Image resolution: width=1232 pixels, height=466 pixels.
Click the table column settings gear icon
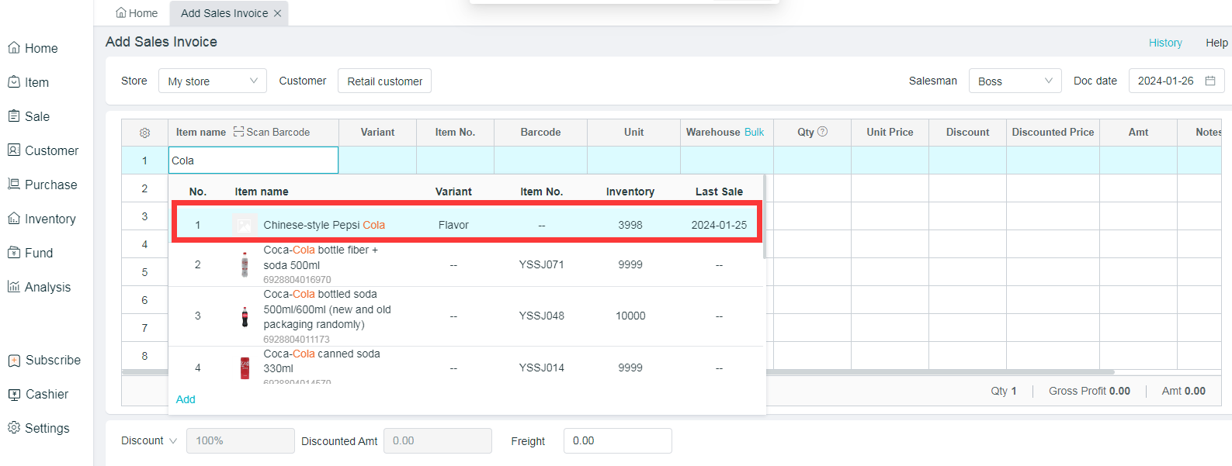[x=144, y=133]
